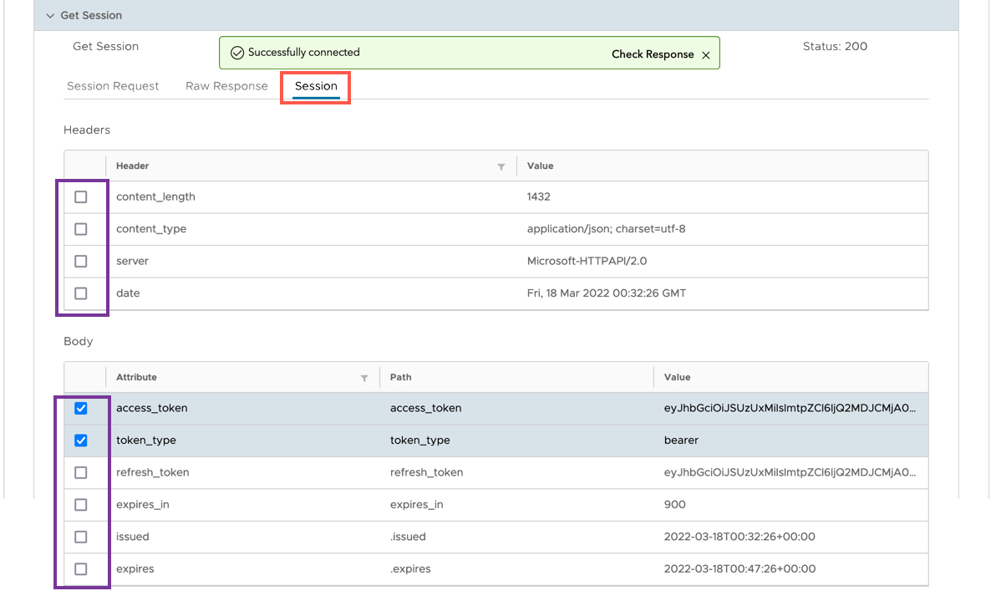The width and height of the screenshot is (991, 591).
Task: Select the Session tab
Action: point(316,86)
